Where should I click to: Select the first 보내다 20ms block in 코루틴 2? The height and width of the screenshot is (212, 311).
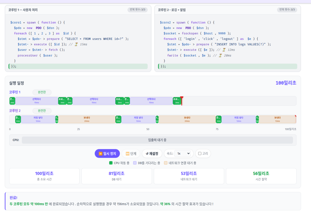click(x=87, y=119)
